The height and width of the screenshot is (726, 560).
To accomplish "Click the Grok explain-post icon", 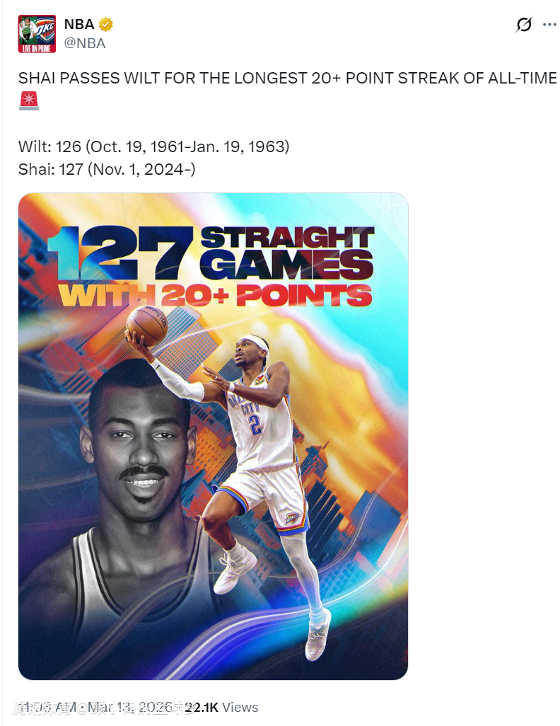I will (523, 25).
